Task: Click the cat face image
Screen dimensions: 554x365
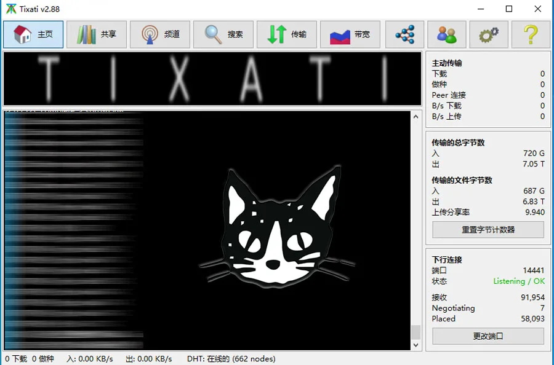Action: pyautogui.click(x=276, y=227)
